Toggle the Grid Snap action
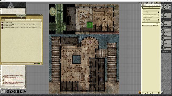Image resolution: width=172 pixels, height=96 pixels. coord(151,21)
